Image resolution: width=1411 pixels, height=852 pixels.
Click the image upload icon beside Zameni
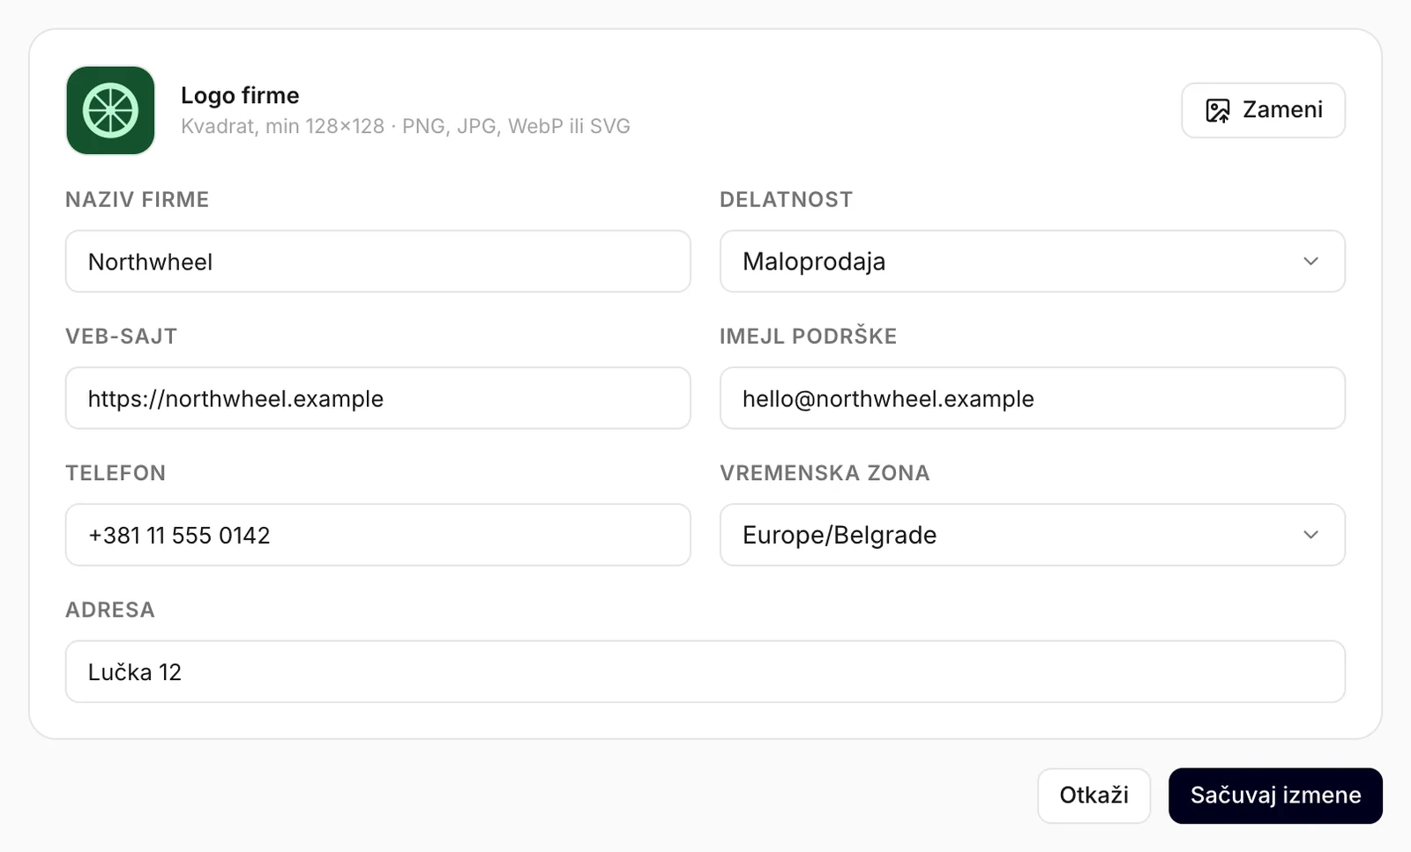coord(1218,110)
